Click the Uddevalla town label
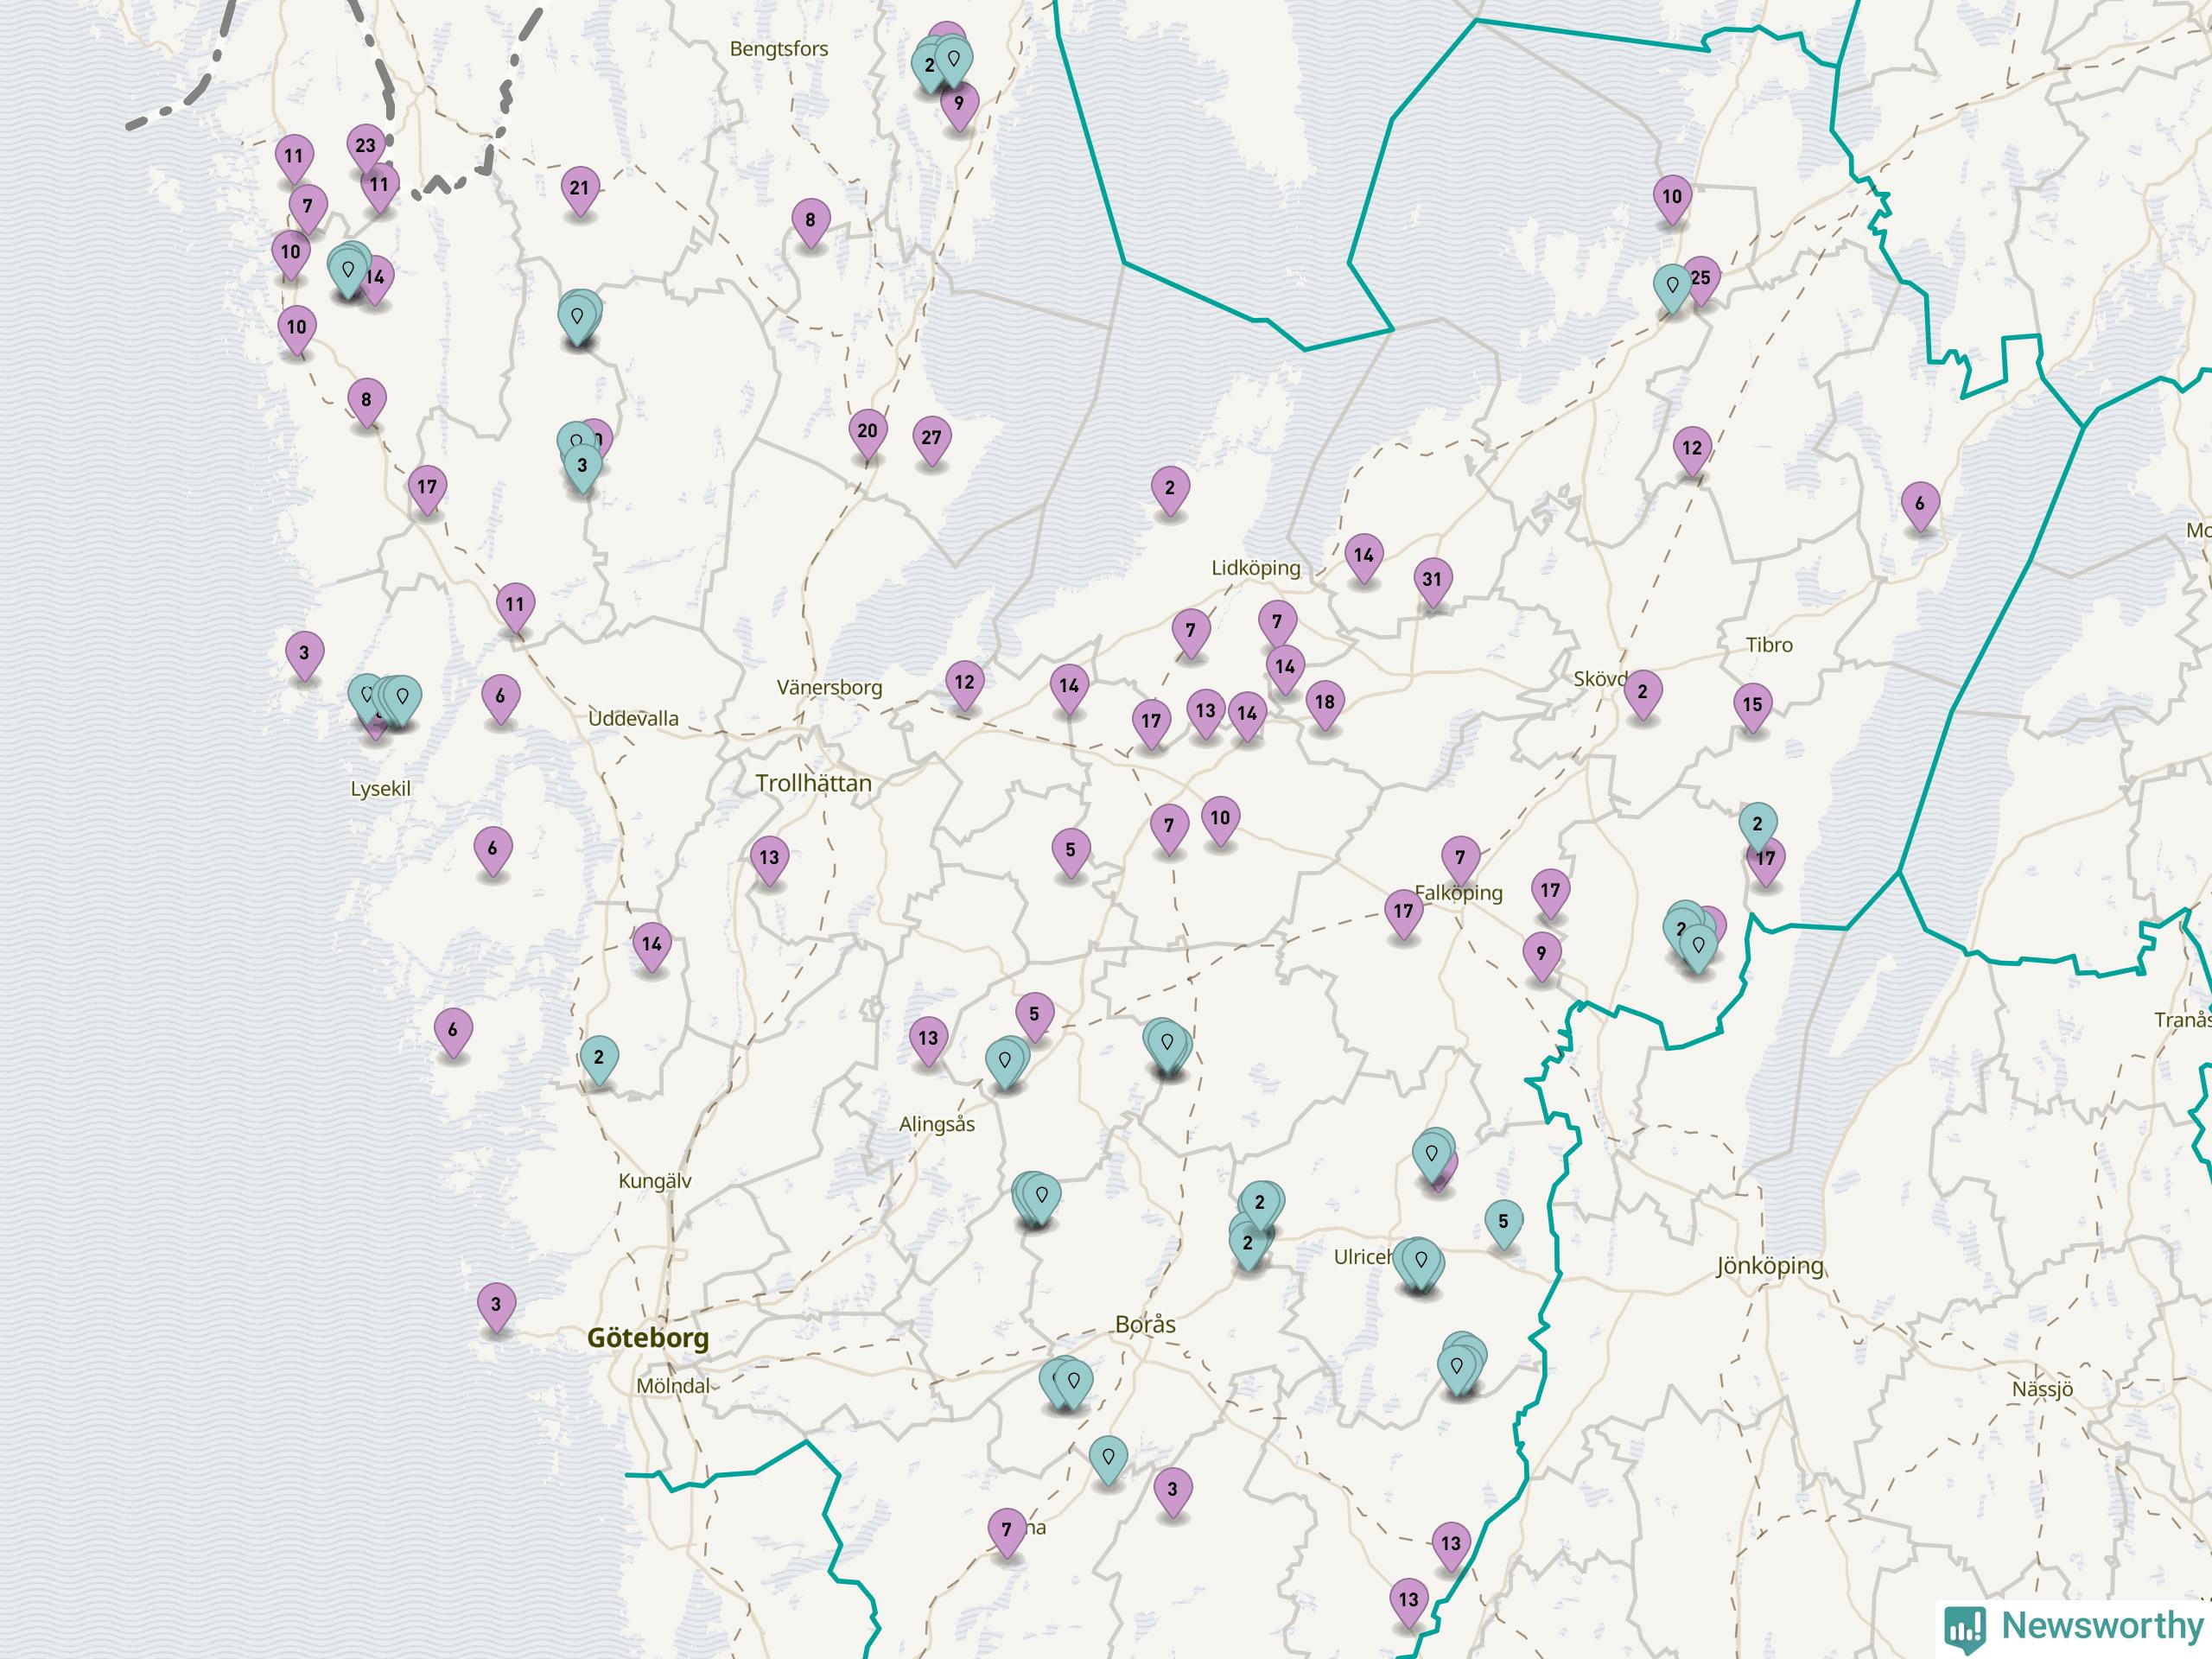 pyautogui.click(x=633, y=718)
